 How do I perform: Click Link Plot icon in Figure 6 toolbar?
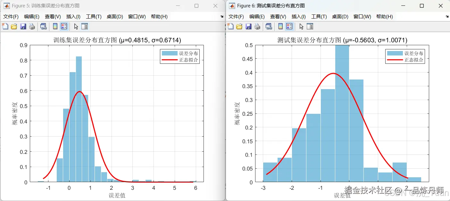[x=269, y=27]
